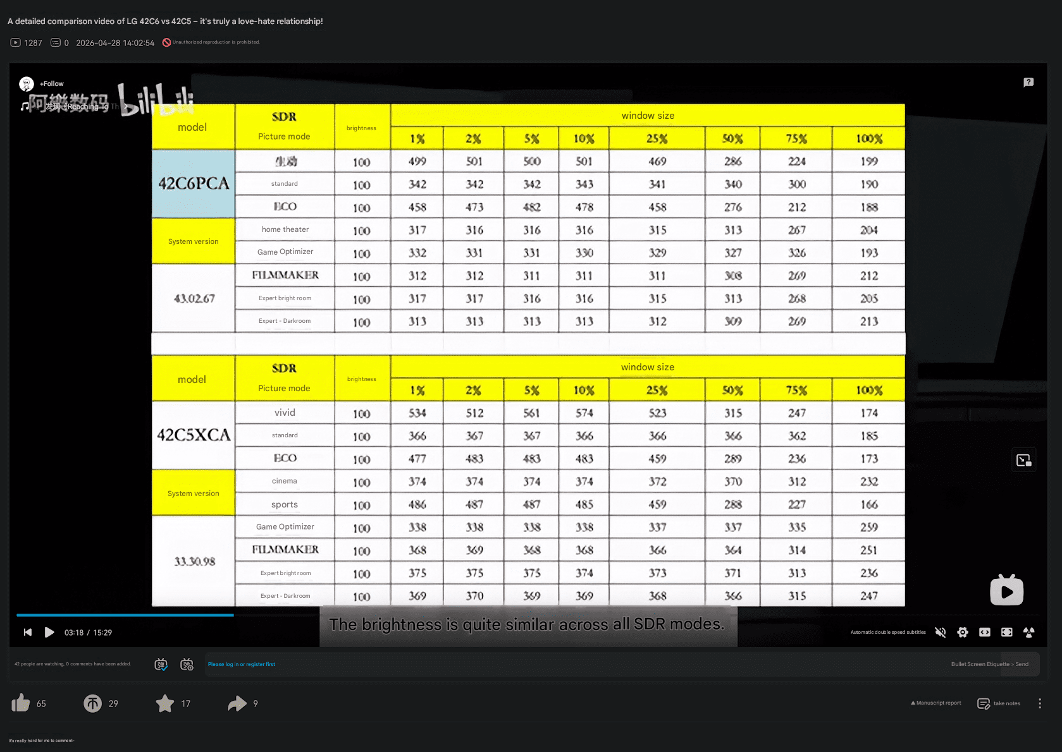Click the 'home theater' picture mode cell
1062x752 pixels.
(x=285, y=229)
